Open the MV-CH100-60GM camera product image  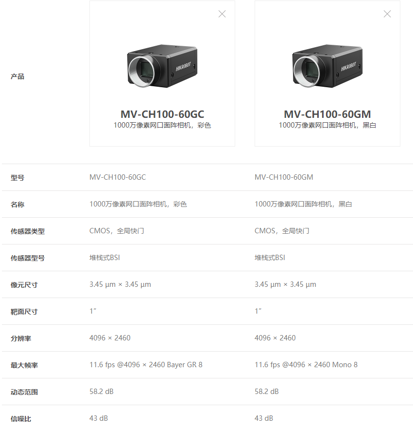tap(327, 66)
